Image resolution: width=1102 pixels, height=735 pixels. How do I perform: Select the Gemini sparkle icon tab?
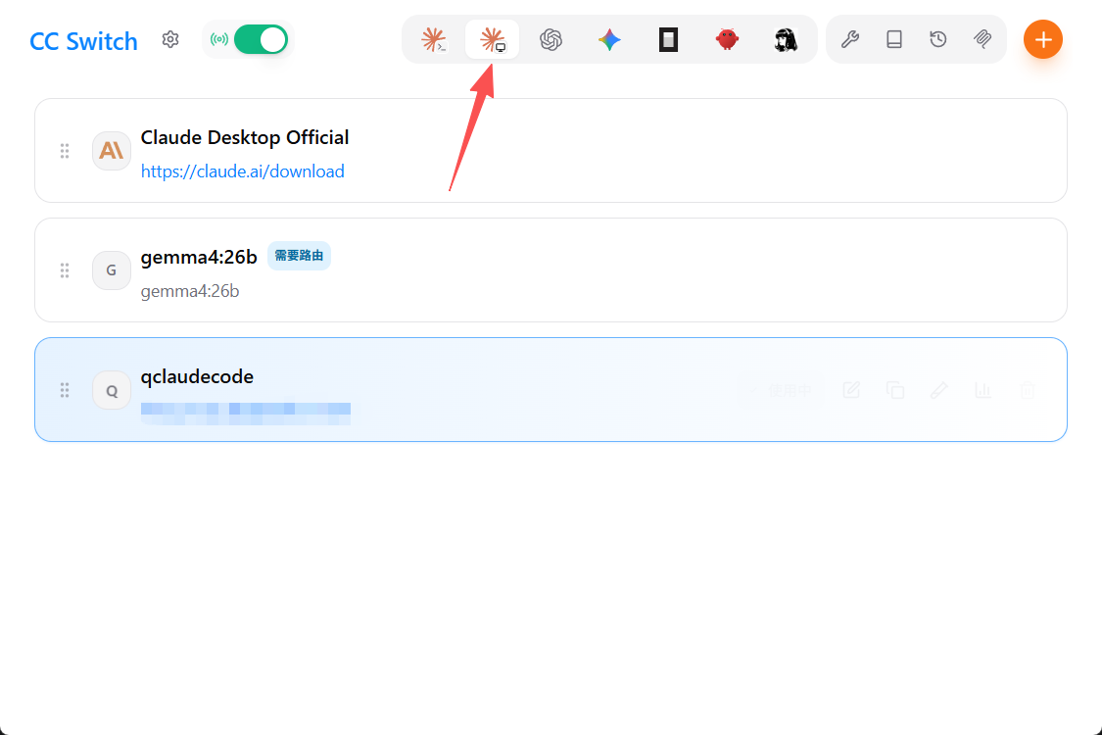tap(609, 39)
